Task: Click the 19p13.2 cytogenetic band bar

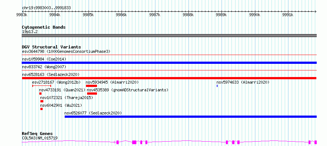Action: [169, 36]
